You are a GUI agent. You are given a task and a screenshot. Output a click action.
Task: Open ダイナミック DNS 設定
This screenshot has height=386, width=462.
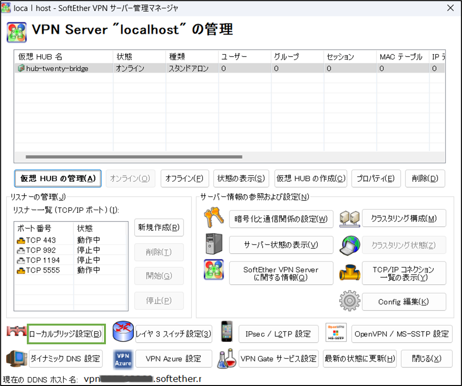tap(66, 359)
